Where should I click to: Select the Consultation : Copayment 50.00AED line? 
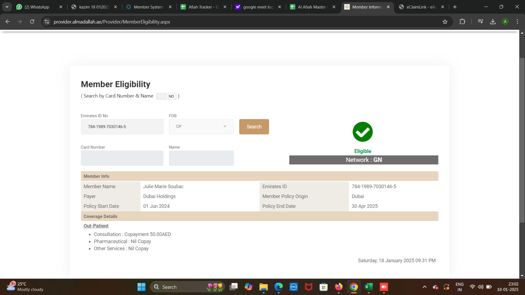point(132,234)
